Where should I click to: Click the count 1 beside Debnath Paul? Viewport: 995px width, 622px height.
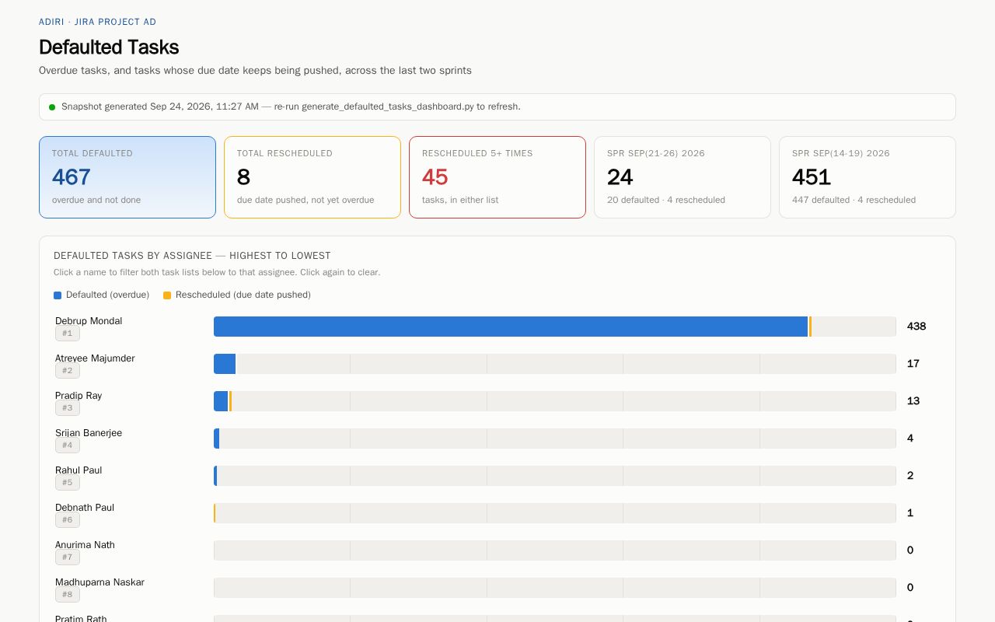pyautogui.click(x=910, y=513)
